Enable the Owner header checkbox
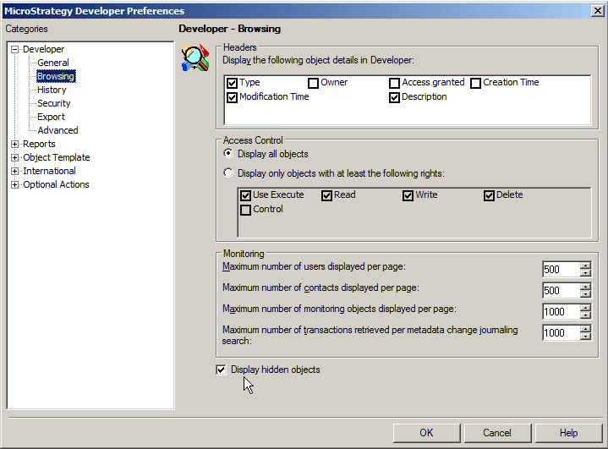Screen dimensions: 608x449 tap(314, 83)
